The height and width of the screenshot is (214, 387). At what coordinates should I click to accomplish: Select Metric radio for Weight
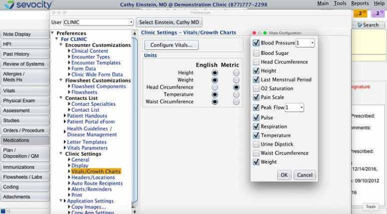tap(236, 80)
